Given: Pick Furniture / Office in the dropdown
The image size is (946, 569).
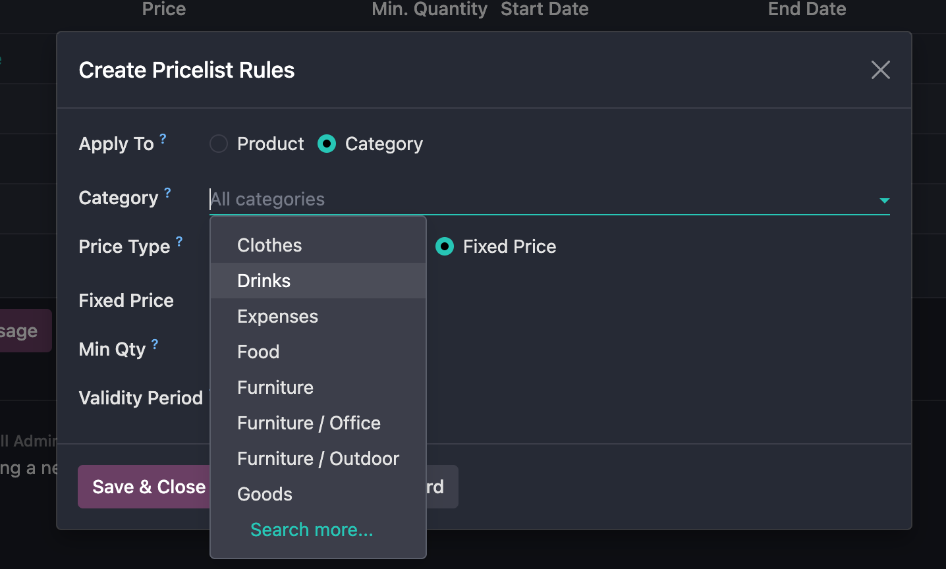Looking at the screenshot, I should click(308, 423).
